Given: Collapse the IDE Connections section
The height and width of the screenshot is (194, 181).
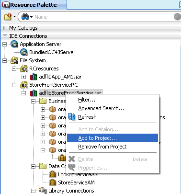Looking at the screenshot, I should 5,35.
